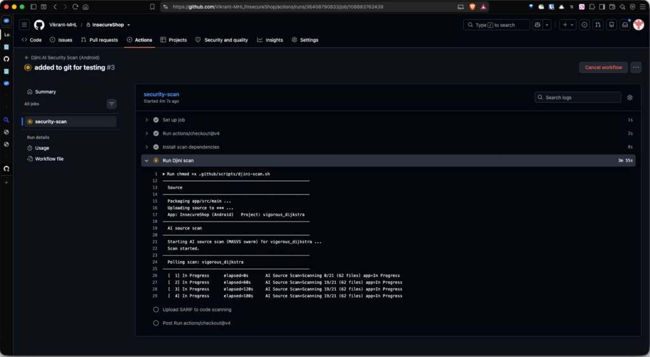Toggle the browser sidebar panel icon
Screen dimensions: 650x357
602,6
